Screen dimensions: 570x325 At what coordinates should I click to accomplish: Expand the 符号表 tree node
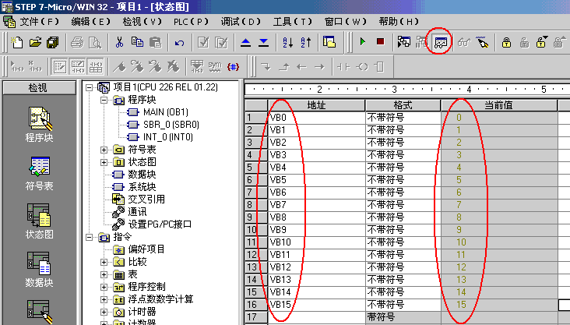point(104,150)
